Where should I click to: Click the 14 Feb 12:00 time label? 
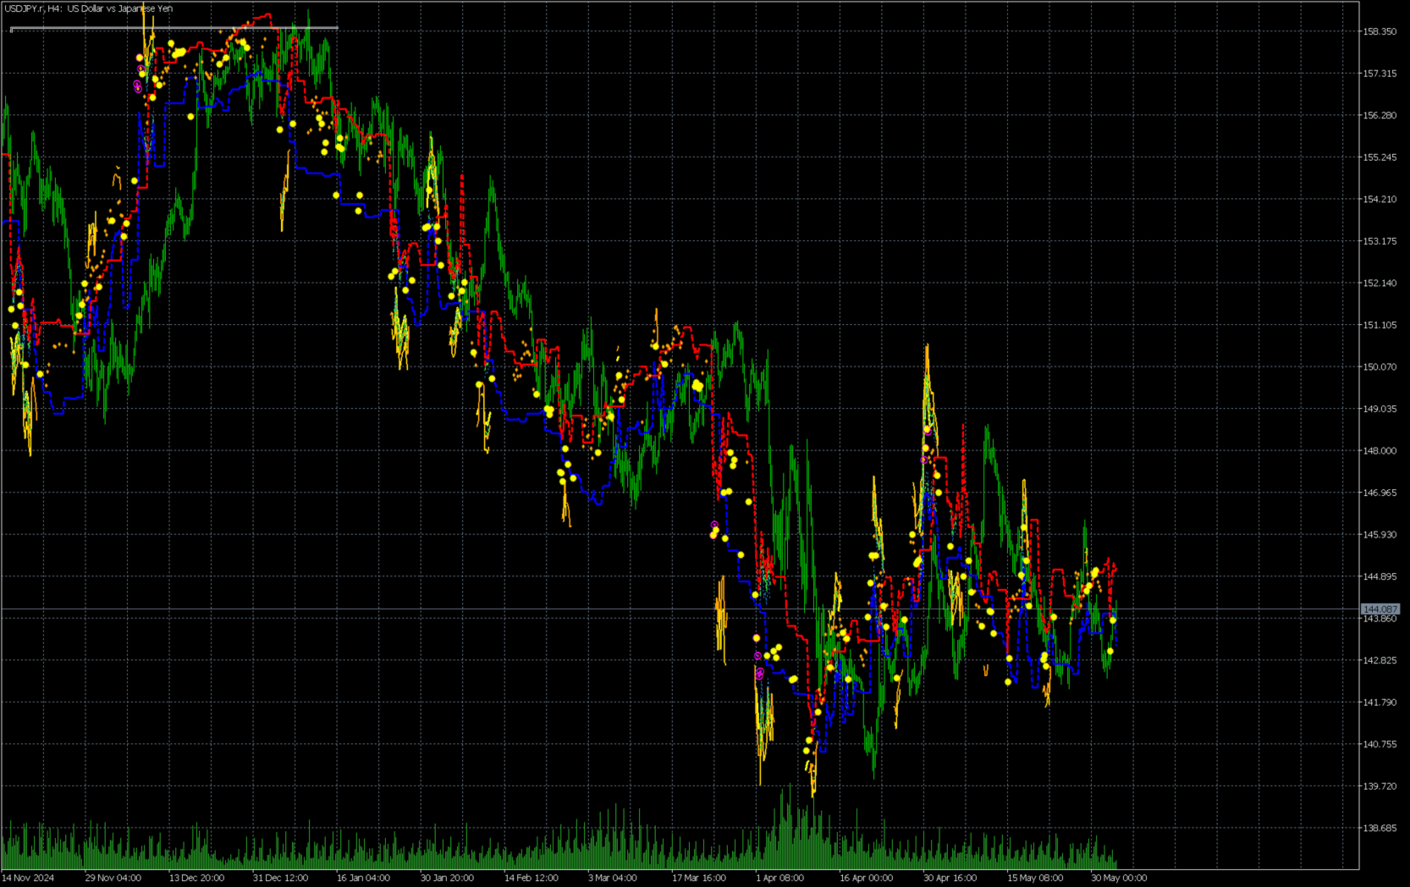532,878
